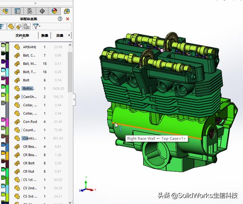Select the Count... part name
The height and width of the screenshot is (204, 243).
(x=29, y=130)
